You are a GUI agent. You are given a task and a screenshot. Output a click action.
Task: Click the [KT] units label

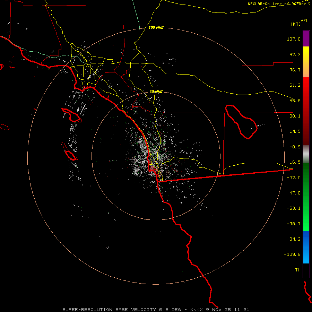[x=296, y=24]
